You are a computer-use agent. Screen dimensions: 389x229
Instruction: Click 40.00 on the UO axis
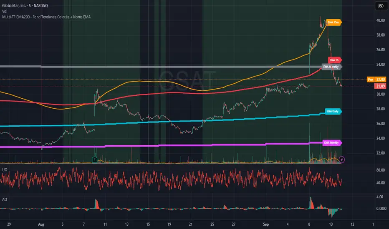(x=380, y=183)
